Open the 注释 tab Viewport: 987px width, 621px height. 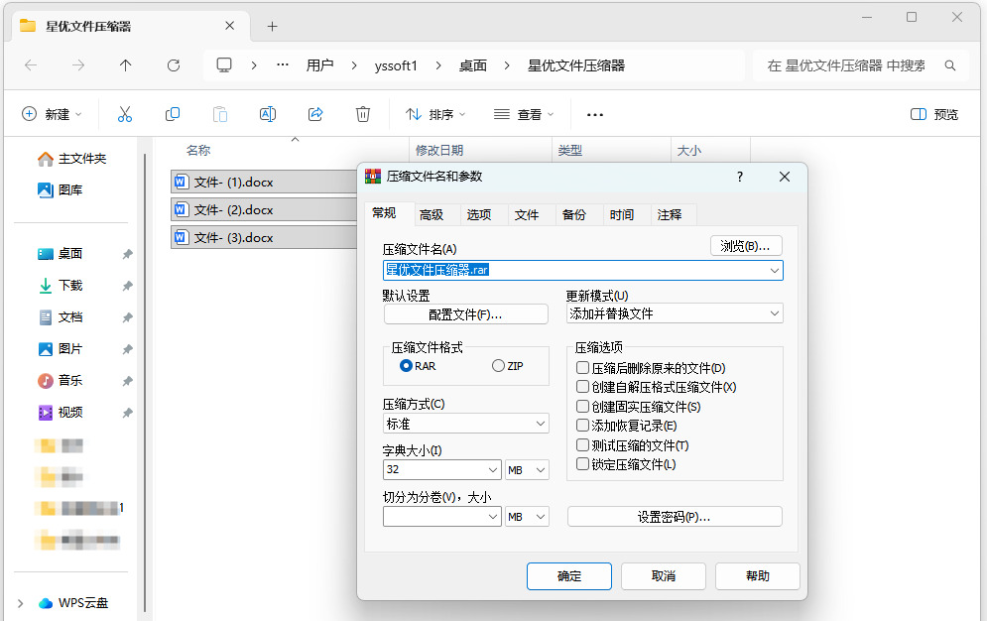[670, 215]
